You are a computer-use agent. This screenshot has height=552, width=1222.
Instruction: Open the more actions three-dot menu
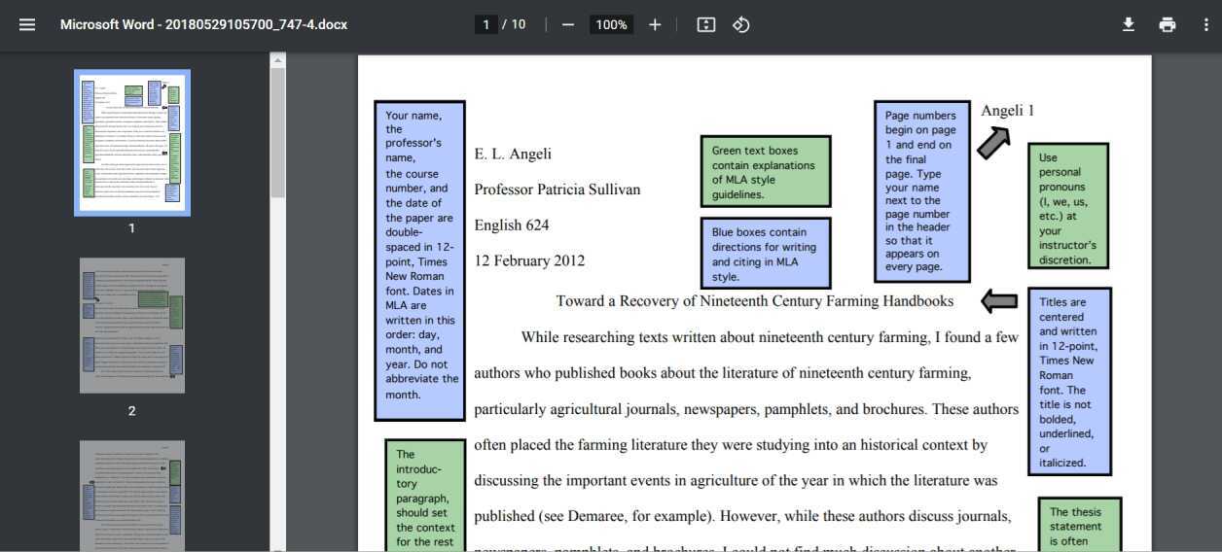[x=1206, y=24]
